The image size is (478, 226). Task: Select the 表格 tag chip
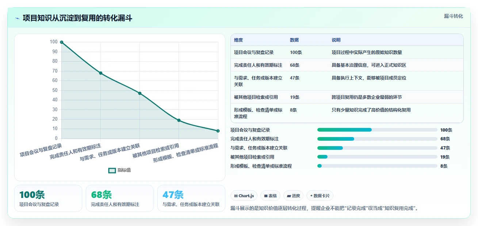point(271,196)
